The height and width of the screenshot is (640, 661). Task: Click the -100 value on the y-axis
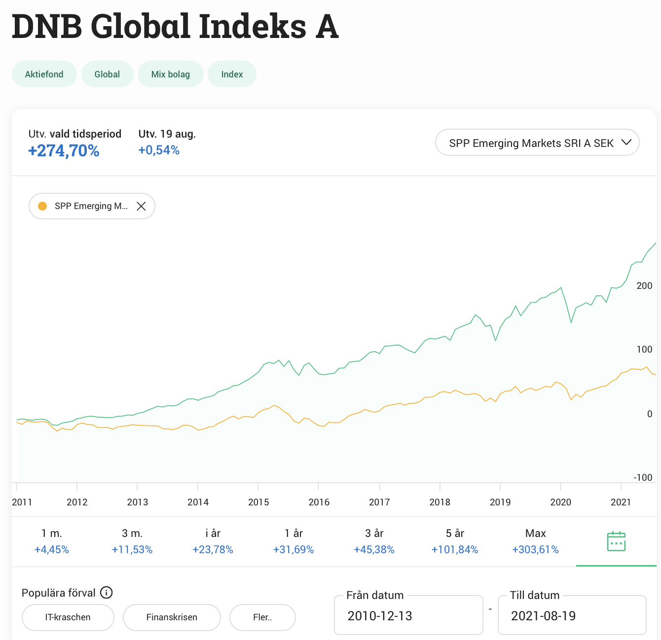[x=643, y=477]
